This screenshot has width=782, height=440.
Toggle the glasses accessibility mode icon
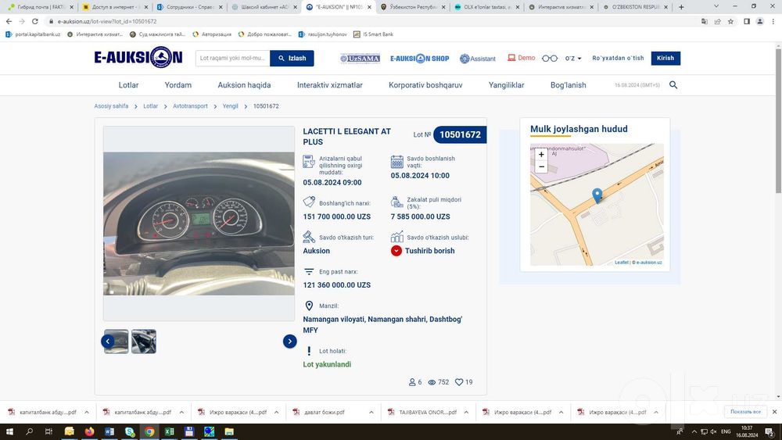pos(550,59)
